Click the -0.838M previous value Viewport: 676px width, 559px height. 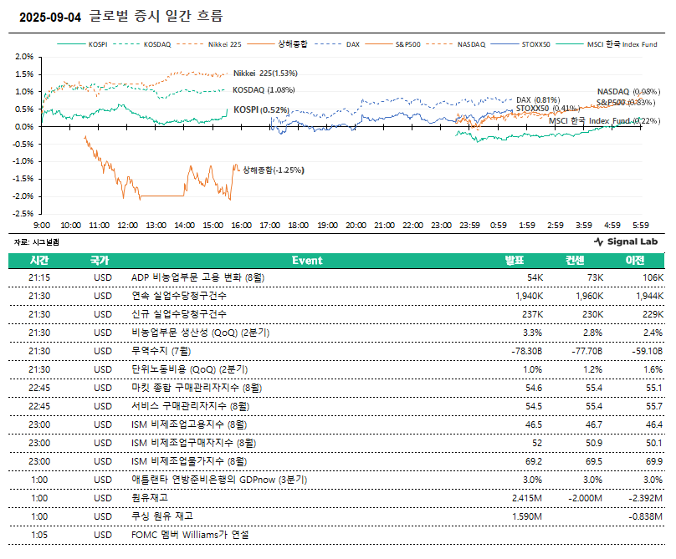(x=645, y=516)
